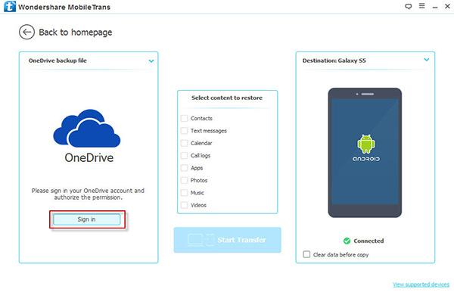
Task: Click the OneDrive cloud logo
Action: [86, 128]
